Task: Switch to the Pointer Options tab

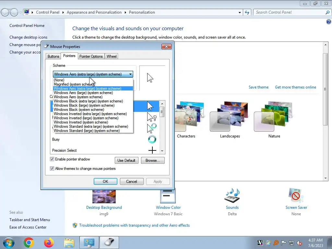Action: click(x=91, y=56)
